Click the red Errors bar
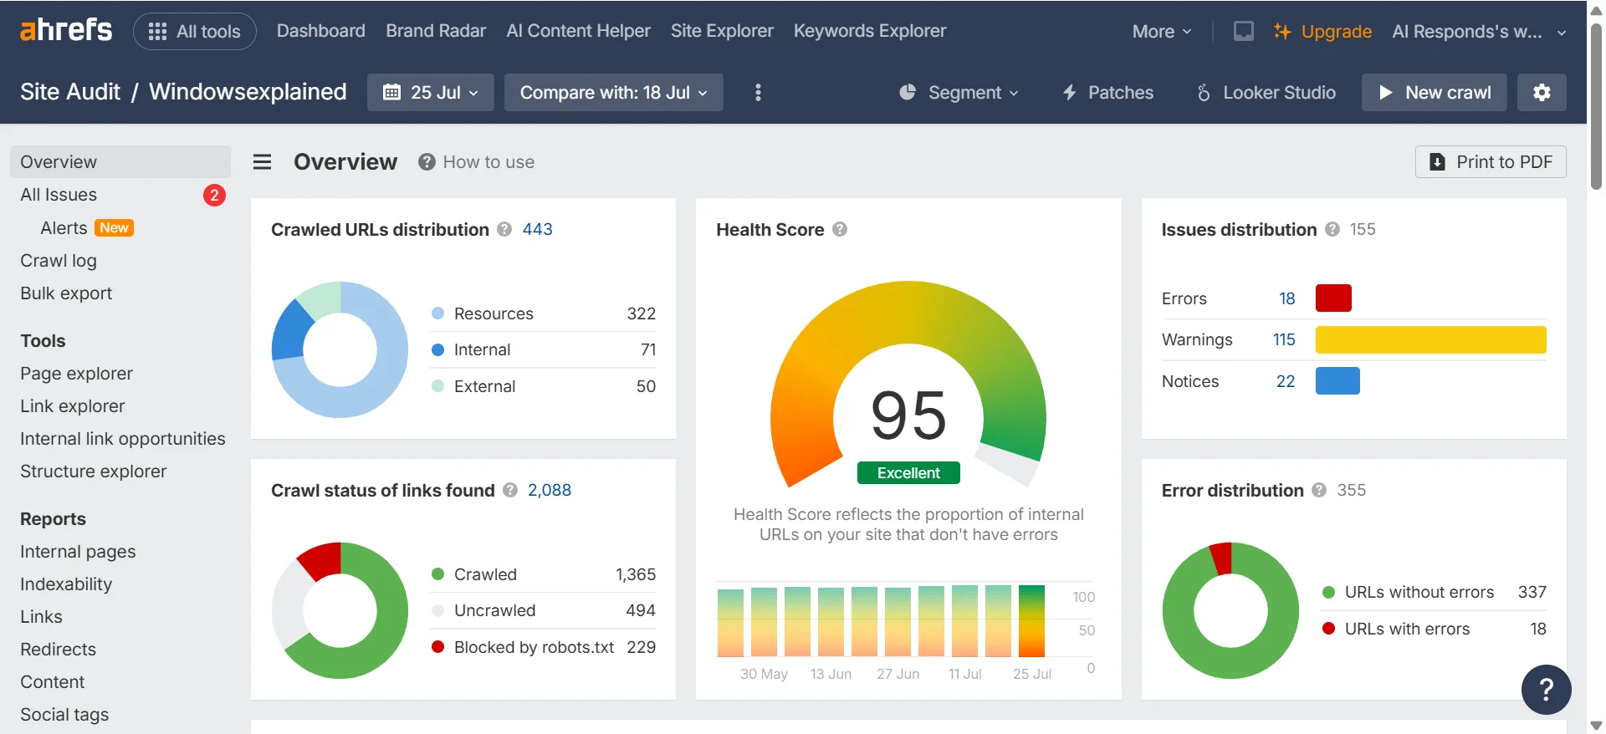Image resolution: width=1606 pixels, height=734 pixels. pyautogui.click(x=1333, y=298)
